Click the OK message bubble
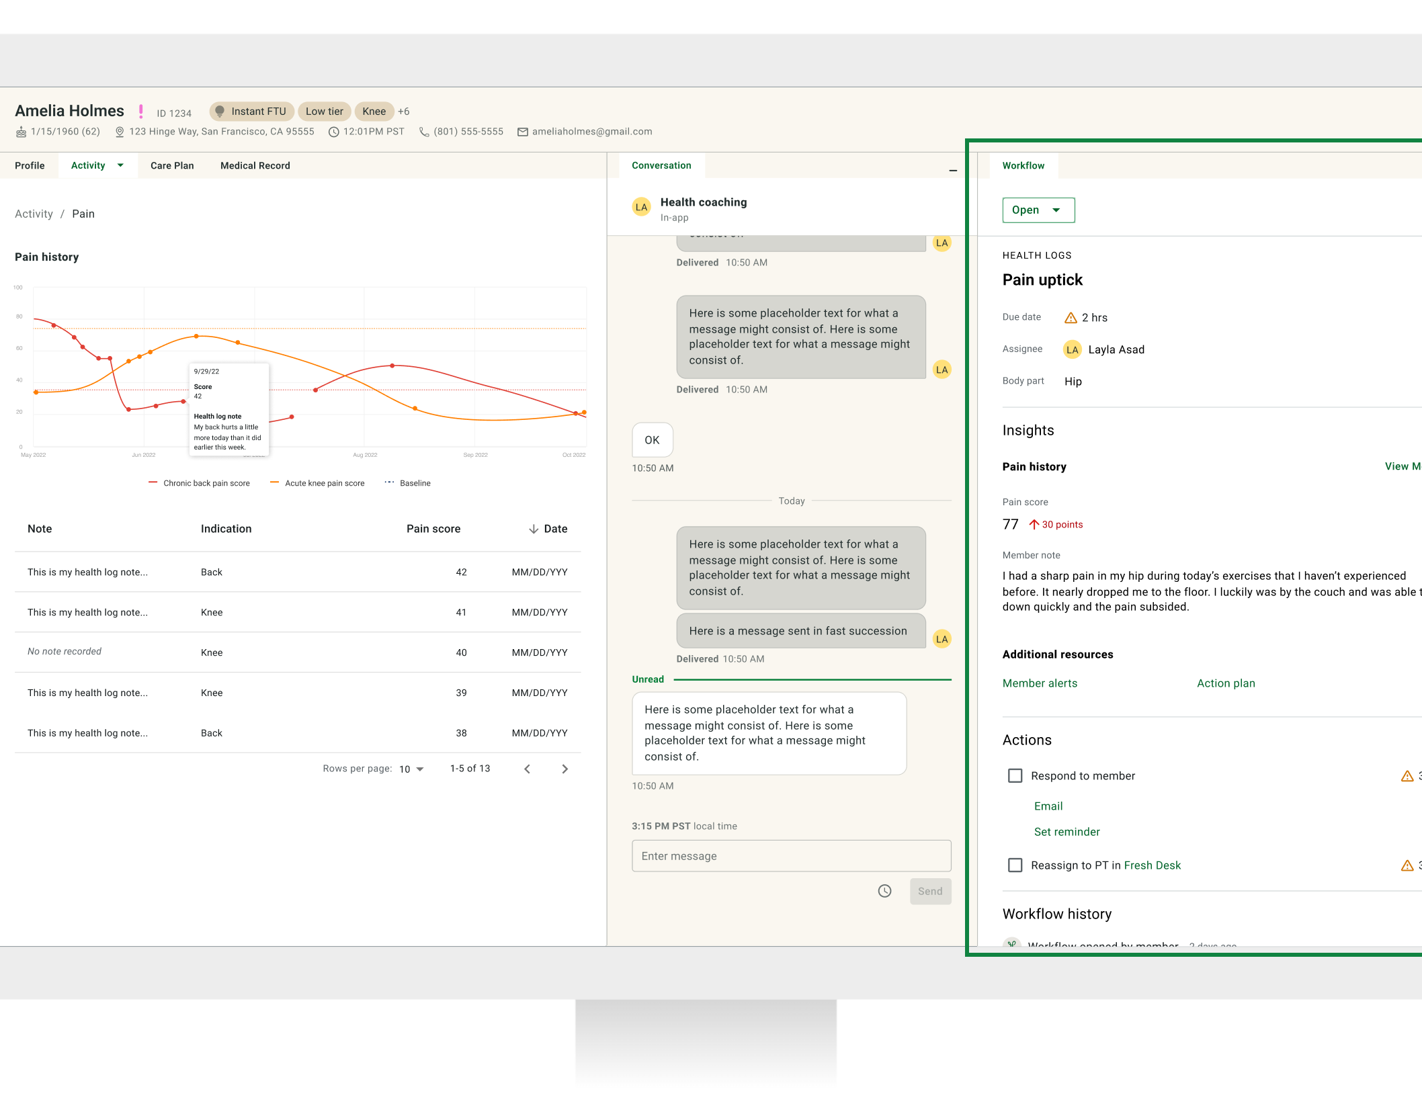 tap(652, 440)
